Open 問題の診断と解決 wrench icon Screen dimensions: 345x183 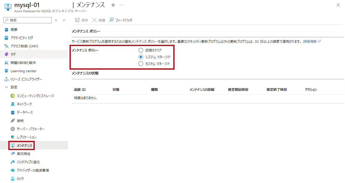[6, 63]
